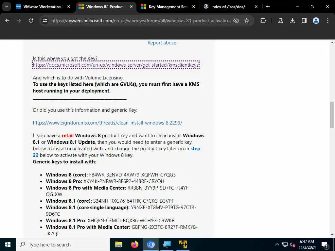Open the muted volume tray icon
Viewport: 335px width, 251px height.
click(292, 244)
